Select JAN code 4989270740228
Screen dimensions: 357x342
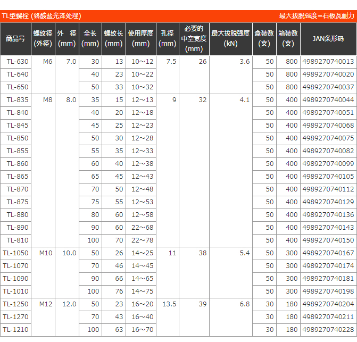(328, 330)
